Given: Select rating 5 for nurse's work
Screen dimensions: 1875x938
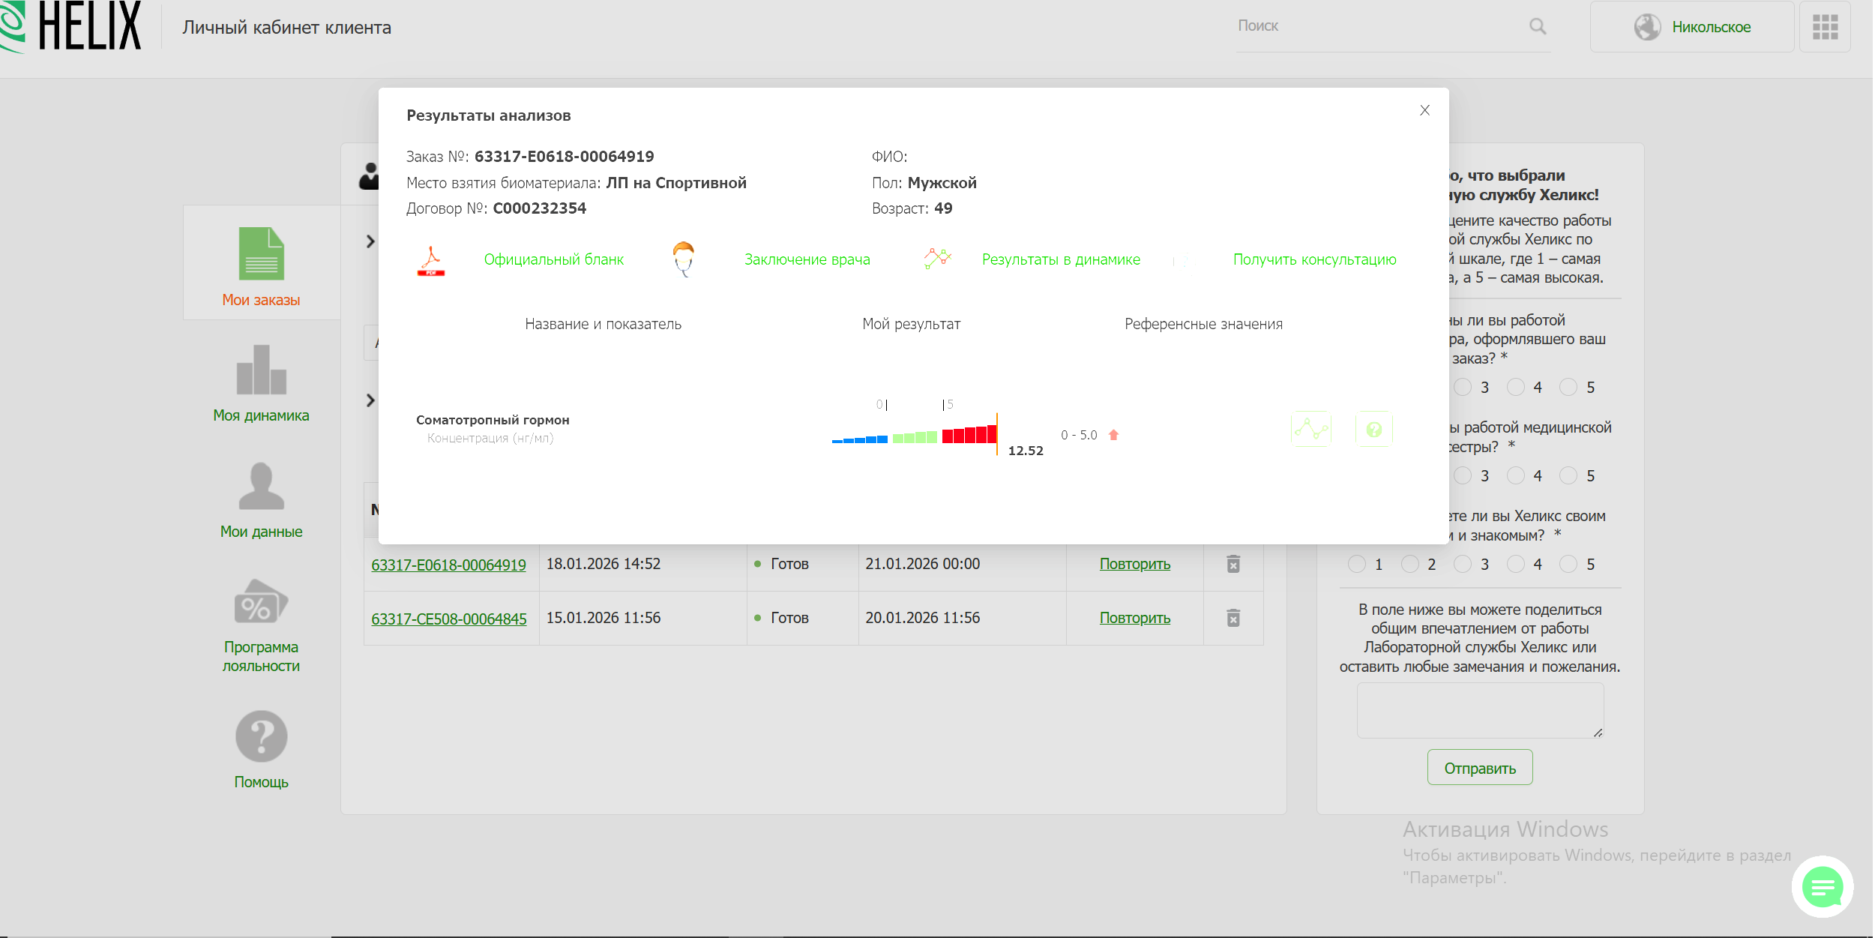Looking at the screenshot, I should click(x=1568, y=476).
